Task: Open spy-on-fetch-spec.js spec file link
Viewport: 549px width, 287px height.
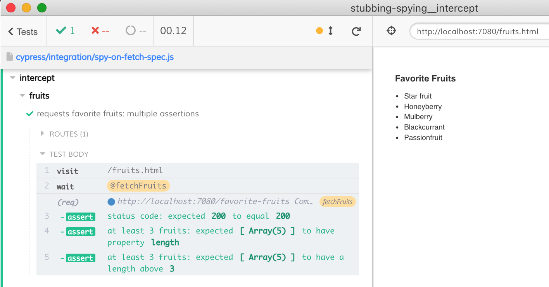Action: click(x=95, y=57)
